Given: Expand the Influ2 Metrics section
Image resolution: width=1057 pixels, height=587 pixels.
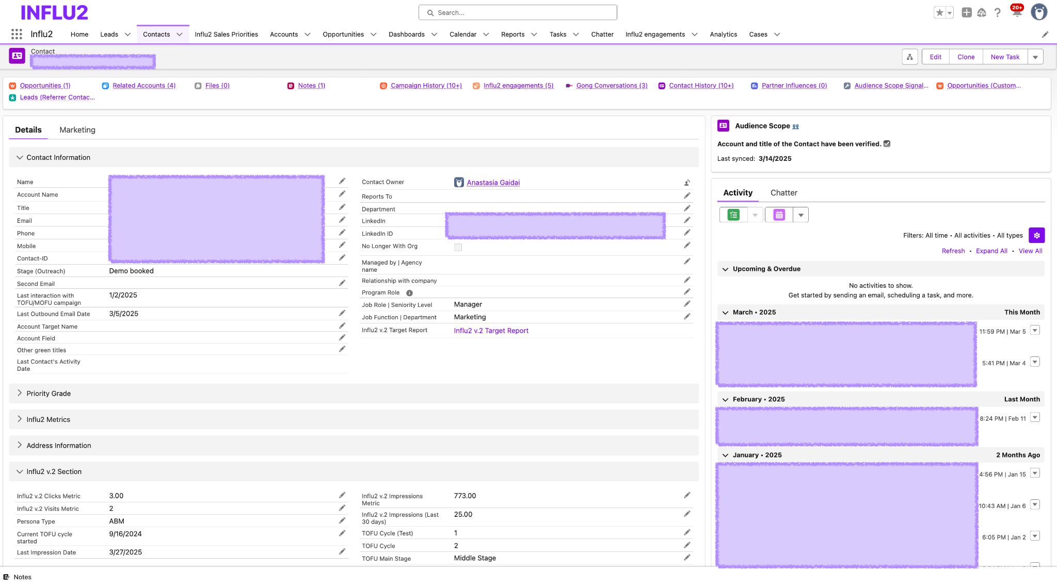Looking at the screenshot, I should pos(20,419).
